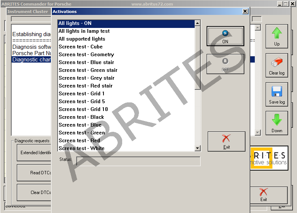
Task: Select 'Screen test - Cube'
Action: coord(126,47)
